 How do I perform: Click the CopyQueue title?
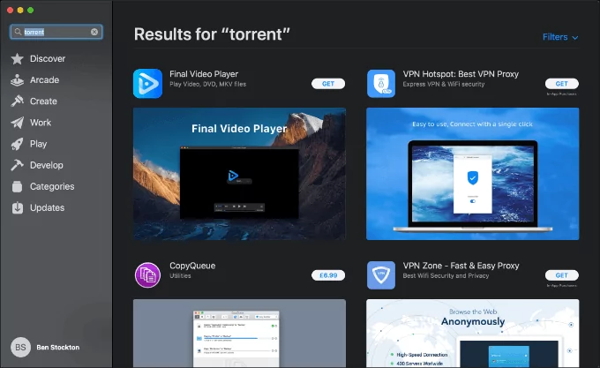[192, 266]
